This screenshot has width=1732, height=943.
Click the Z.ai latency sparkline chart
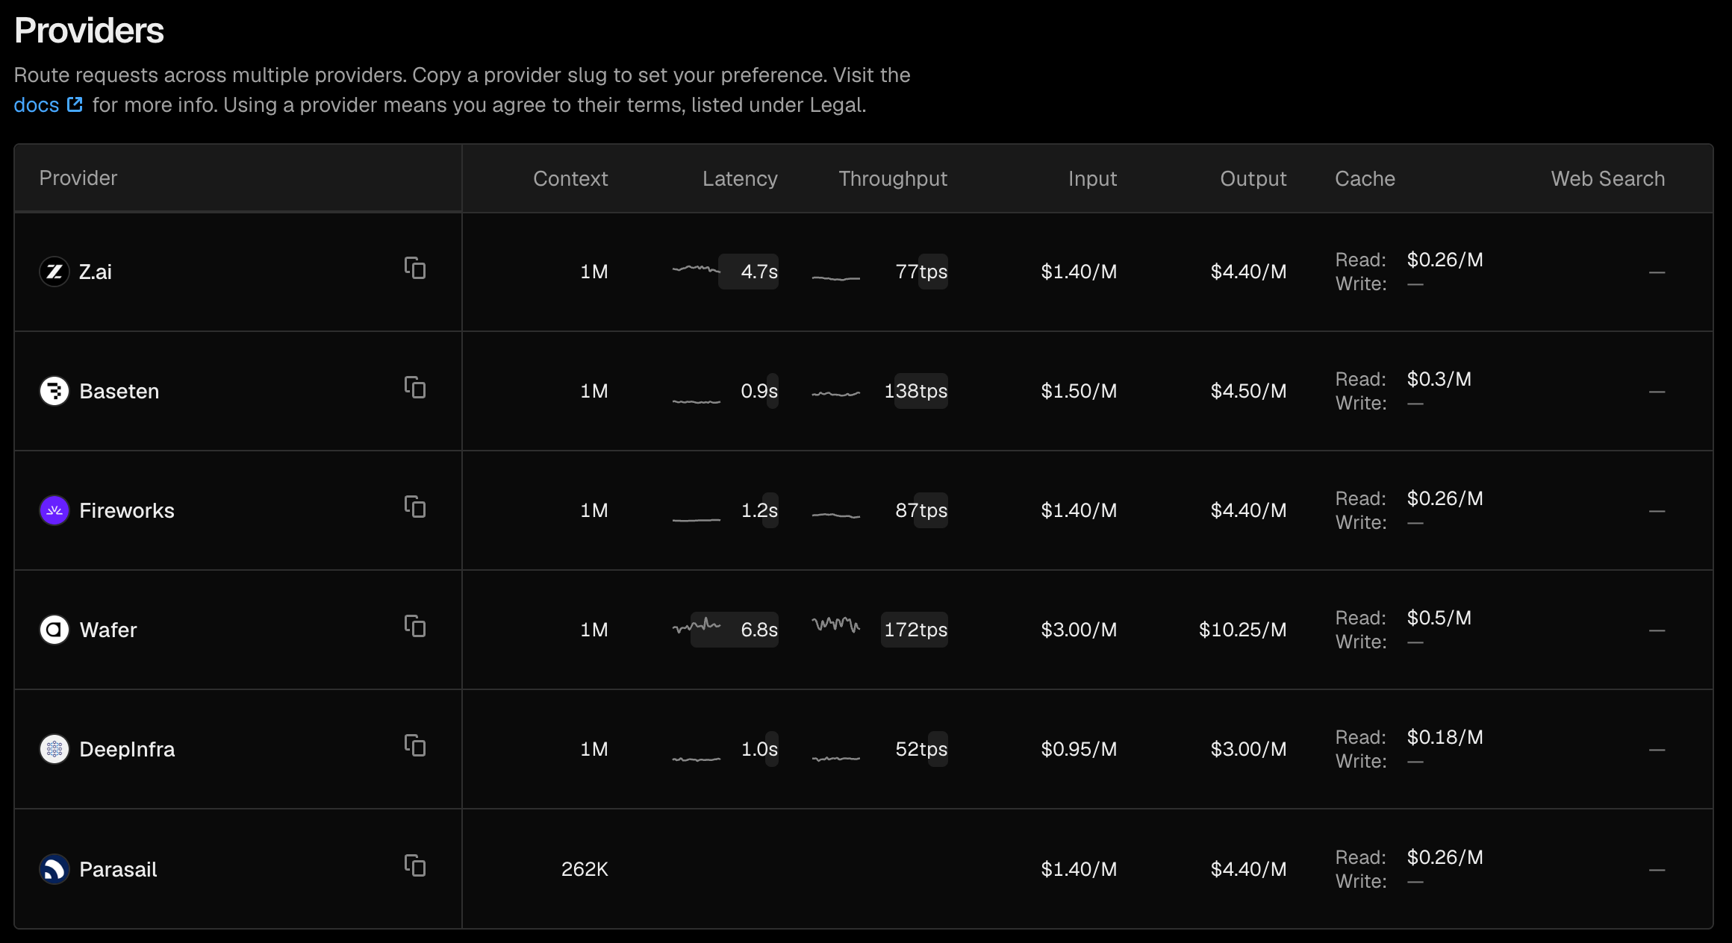[x=697, y=269]
